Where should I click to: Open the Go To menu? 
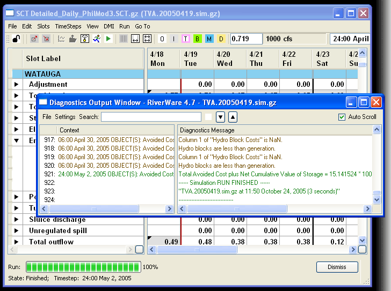click(x=143, y=26)
